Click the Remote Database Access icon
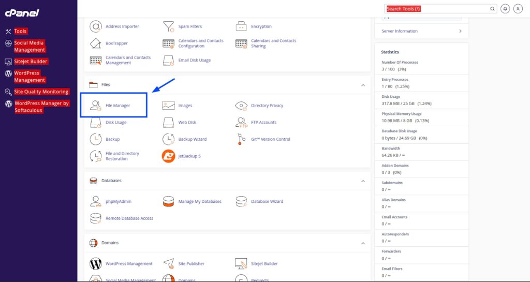The image size is (530, 282). 96,218
